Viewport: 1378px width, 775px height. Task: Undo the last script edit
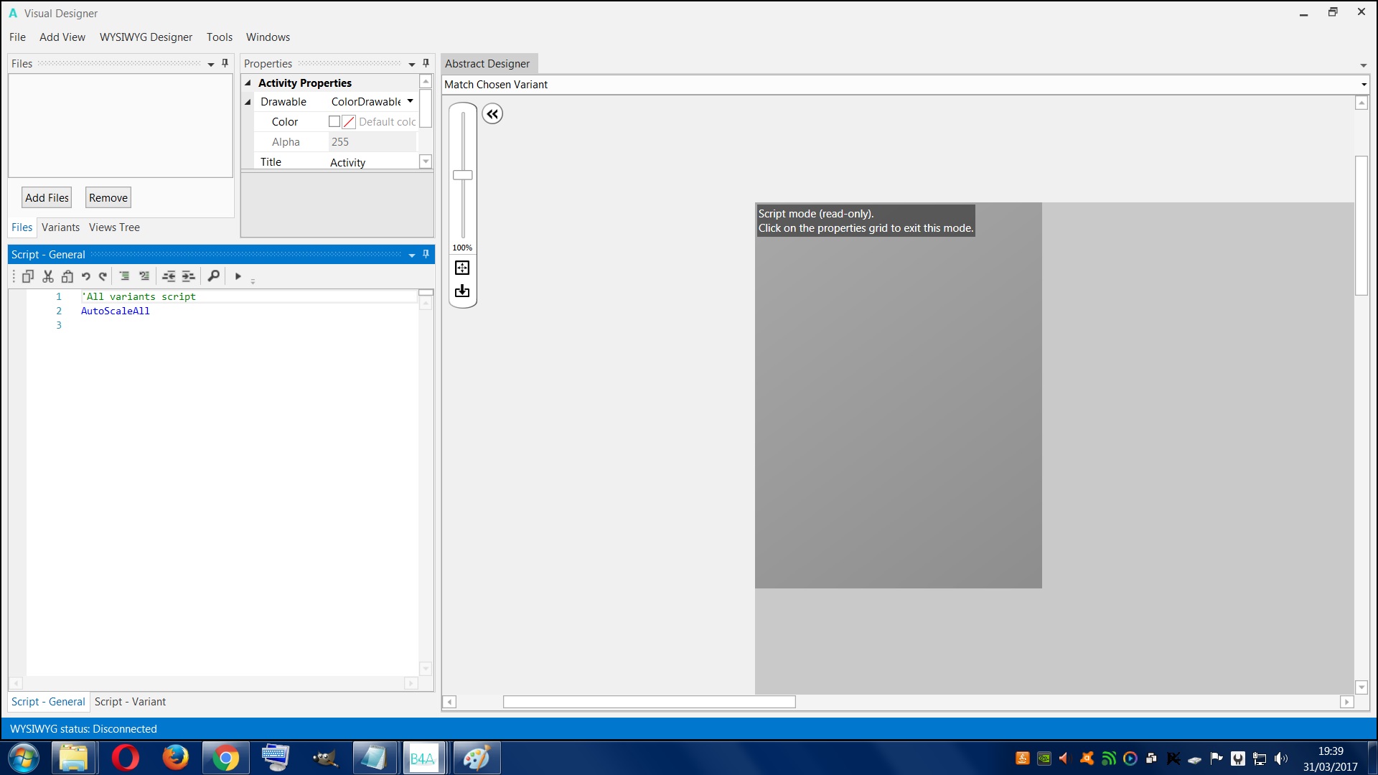(x=86, y=276)
